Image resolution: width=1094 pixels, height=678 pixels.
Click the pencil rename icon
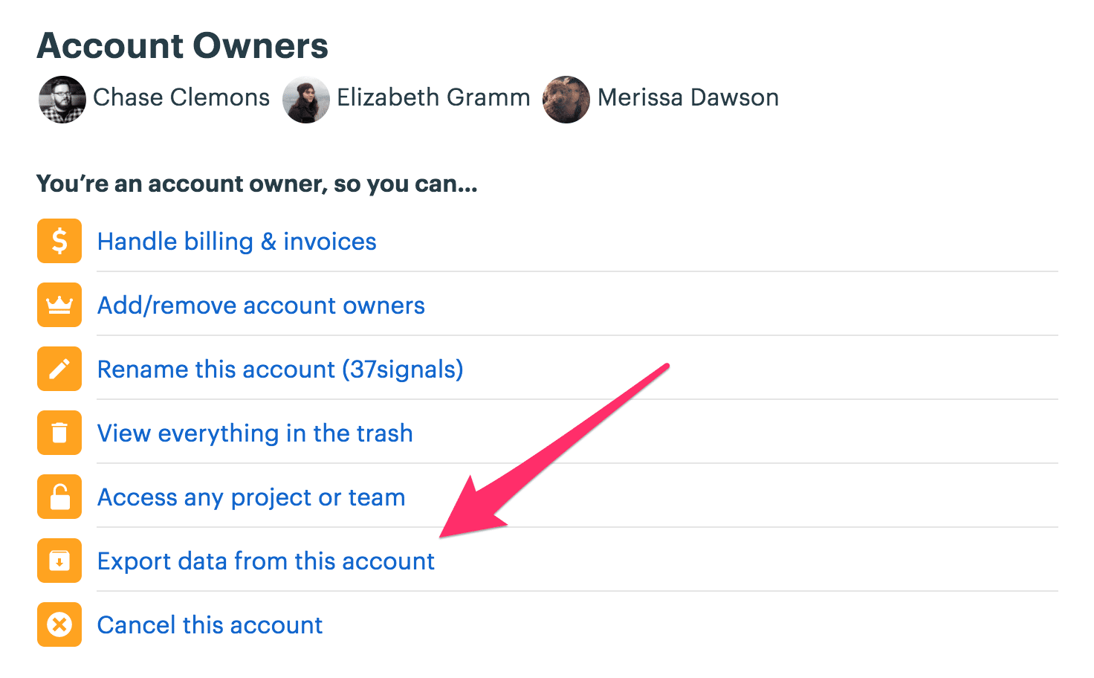(x=59, y=369)
